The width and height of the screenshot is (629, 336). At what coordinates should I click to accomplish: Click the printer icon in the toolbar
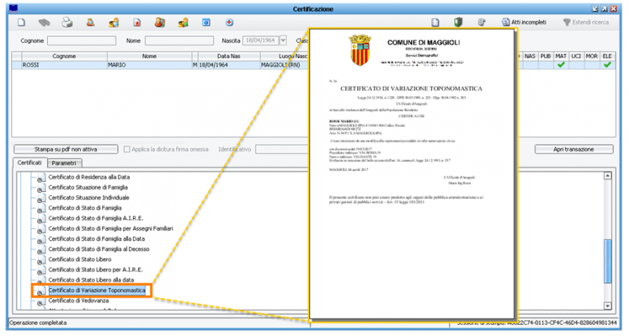(x=68, y=23)
